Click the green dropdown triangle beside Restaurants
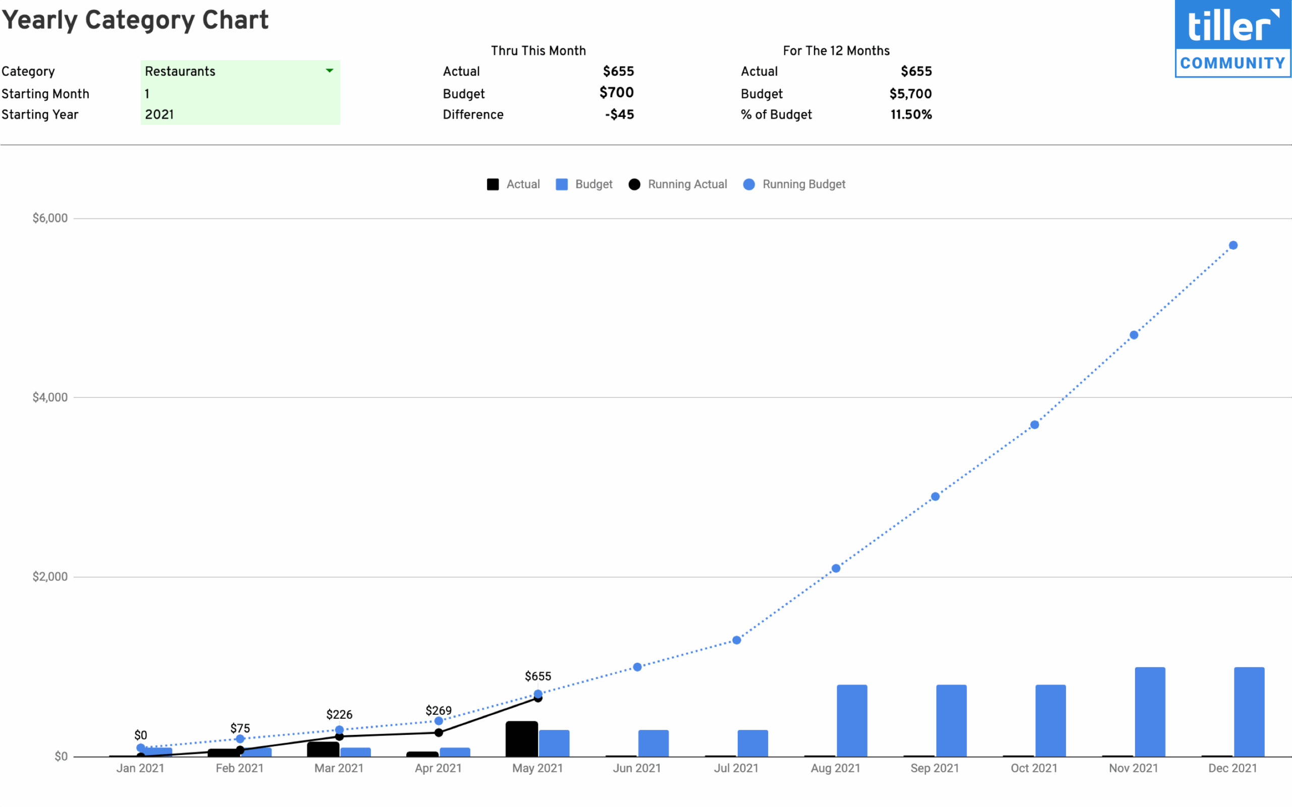Screen dimensions: 1292x807 click(330, 71)
